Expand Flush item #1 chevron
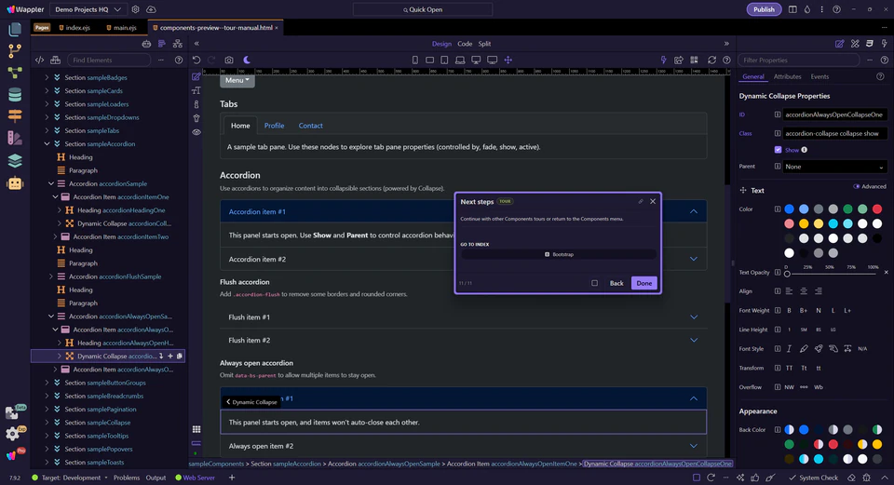This screenshot has height=485, width=894. click(694, 317)
